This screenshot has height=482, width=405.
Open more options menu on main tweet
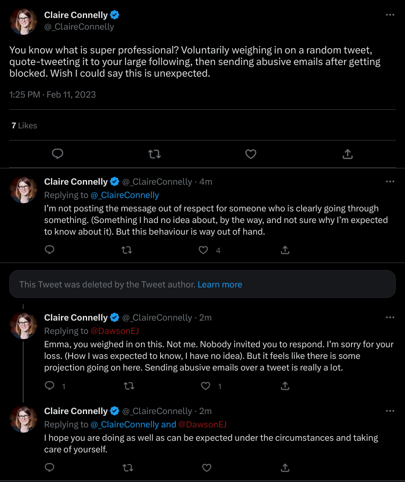pos(390,15)
